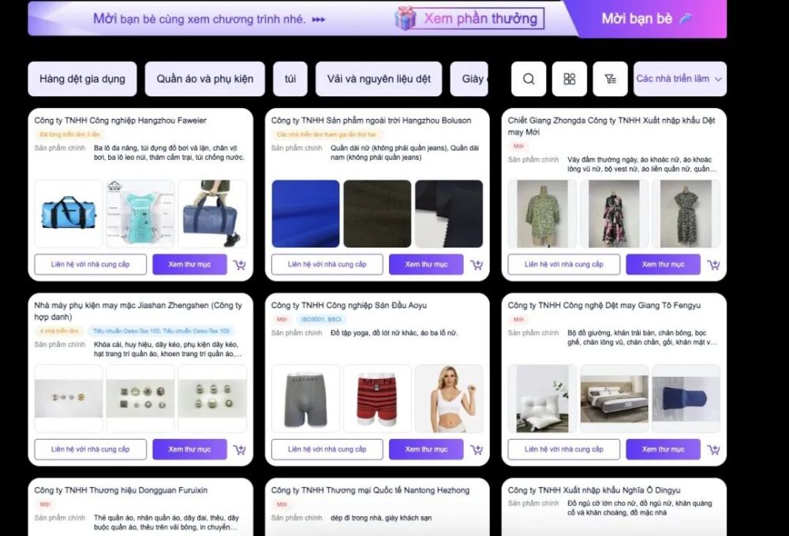
Task: Open the Giang Tô Fengyu company title
Action: pos(604,305)
